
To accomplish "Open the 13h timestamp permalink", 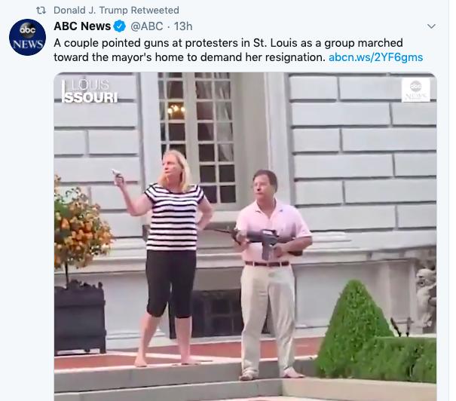I will tap(183, 26).
